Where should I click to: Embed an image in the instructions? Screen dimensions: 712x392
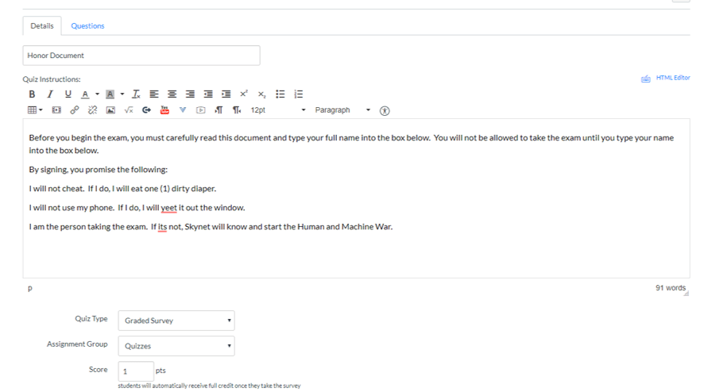pyautogui.click(x=110, y=110)
